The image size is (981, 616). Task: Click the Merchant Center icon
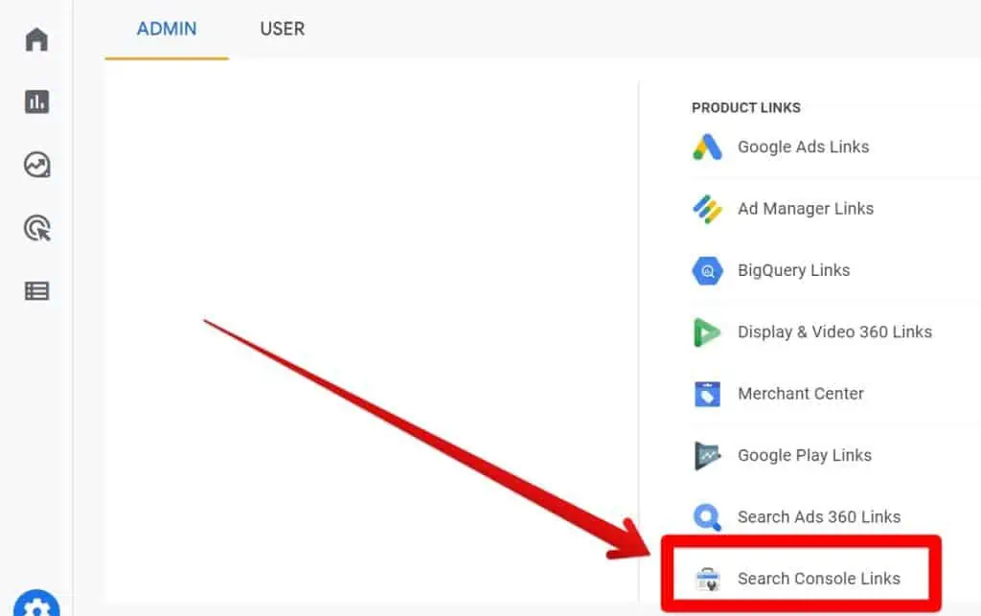tap(707, 393)
